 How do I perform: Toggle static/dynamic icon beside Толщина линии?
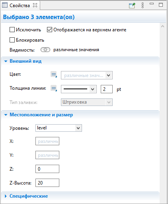[54, 88]
